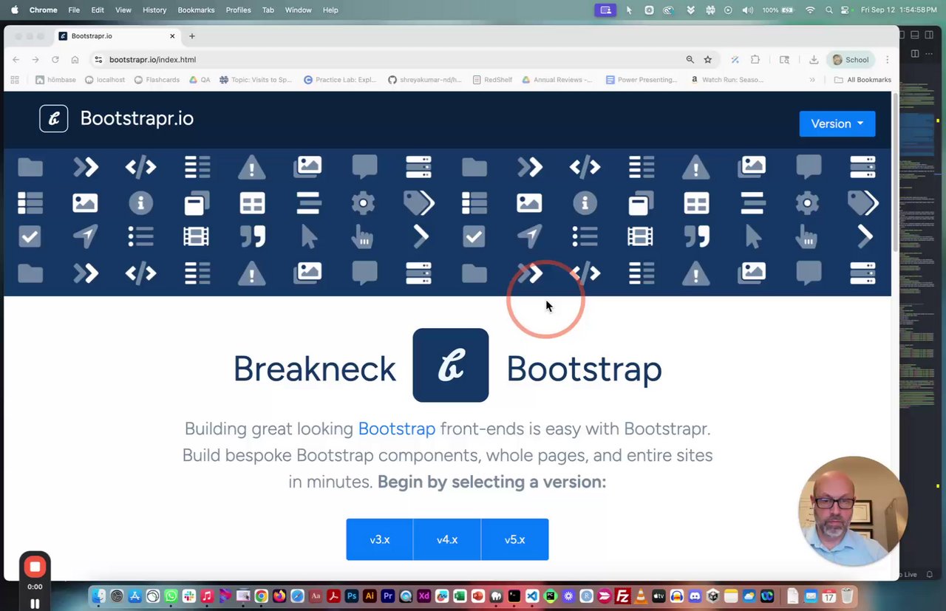The width and height of the screenshot is (946, 611).
Task: Open Chrome downloads tray icon
Action: pos(814,60)
